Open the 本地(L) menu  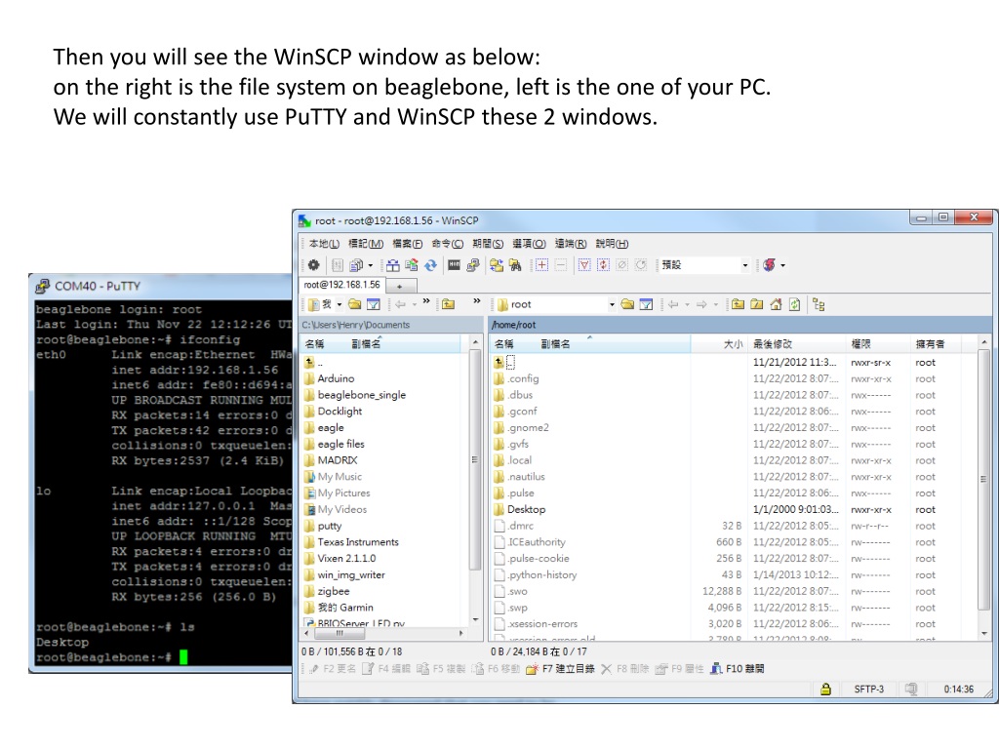click(x=324, y=243)
